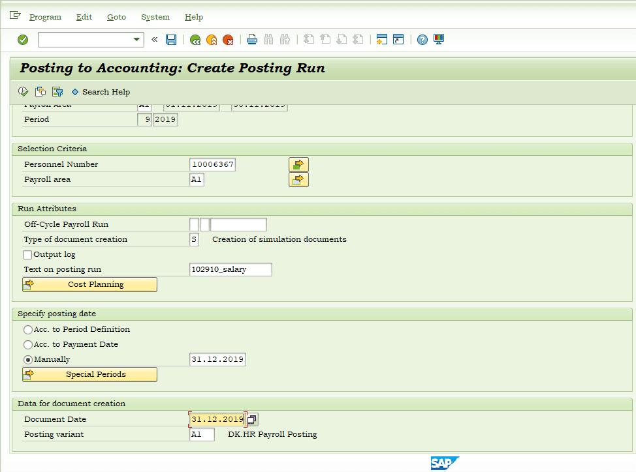Click the first Off-Cycle Payroll Run box

tap(195, 224)
